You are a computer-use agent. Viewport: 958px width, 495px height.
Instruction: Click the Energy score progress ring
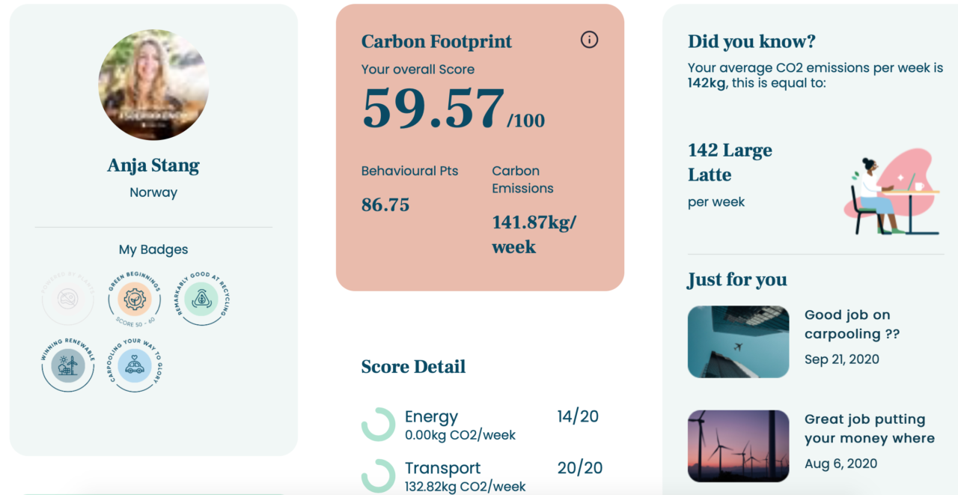click(x=378, y=425)
